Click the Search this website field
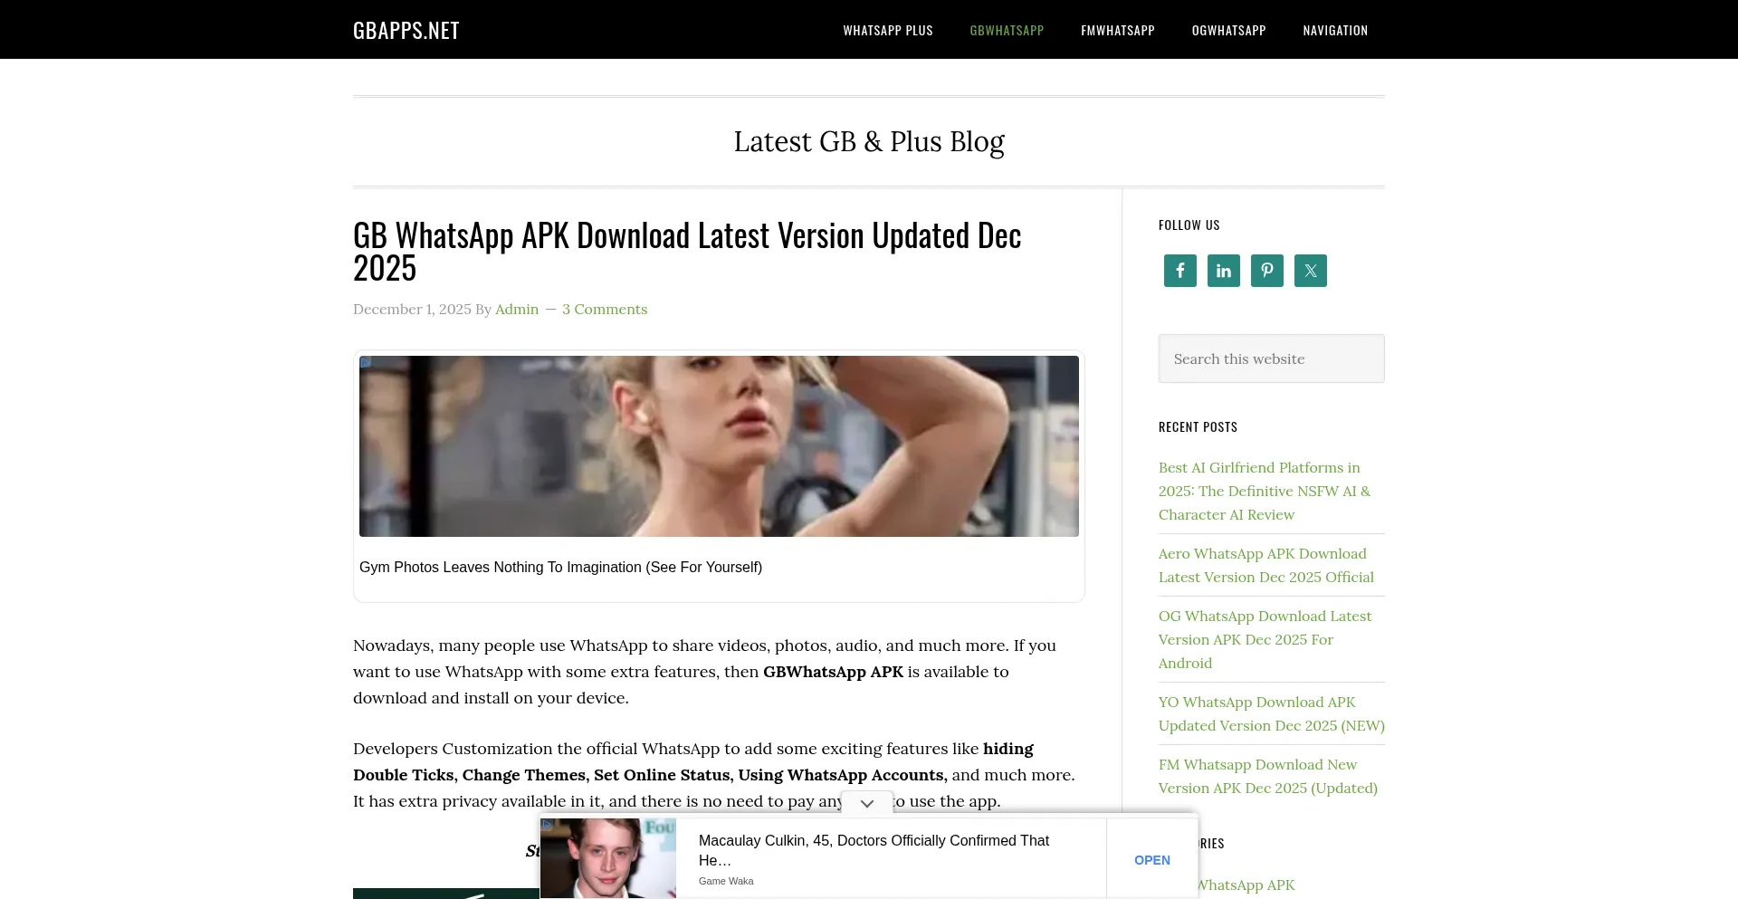The width and height of the screenshot is (1738, 899). (1271, 359)
